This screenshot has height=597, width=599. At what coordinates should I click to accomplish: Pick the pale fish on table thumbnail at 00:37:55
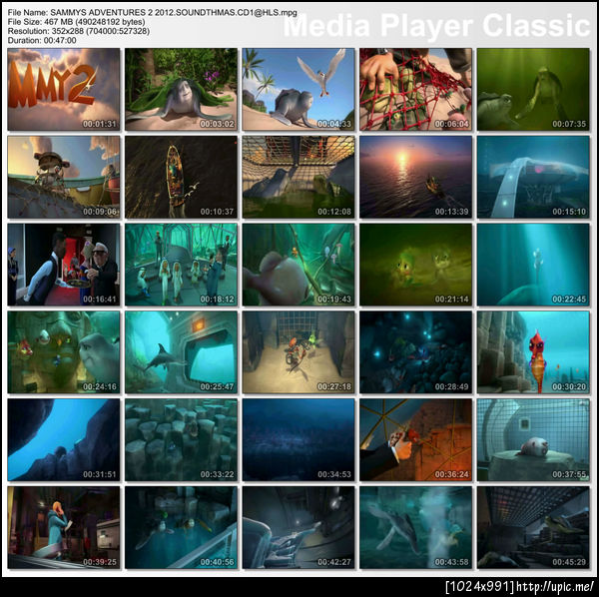[x=533, y=439]
